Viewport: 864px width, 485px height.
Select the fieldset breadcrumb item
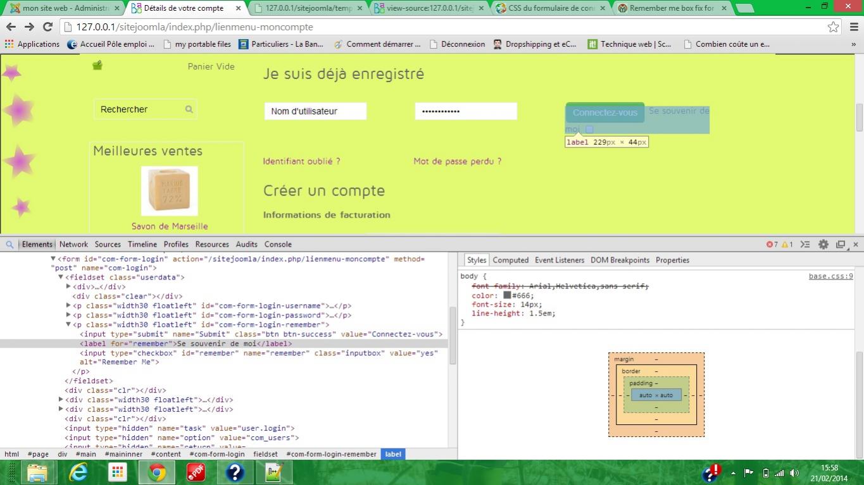click(266, 454)
